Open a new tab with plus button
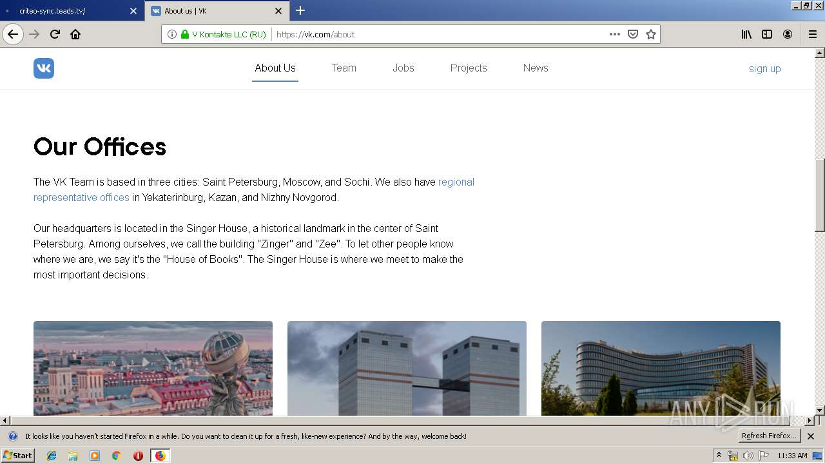The width and height of the screenshot is (825, 464). 300,10
